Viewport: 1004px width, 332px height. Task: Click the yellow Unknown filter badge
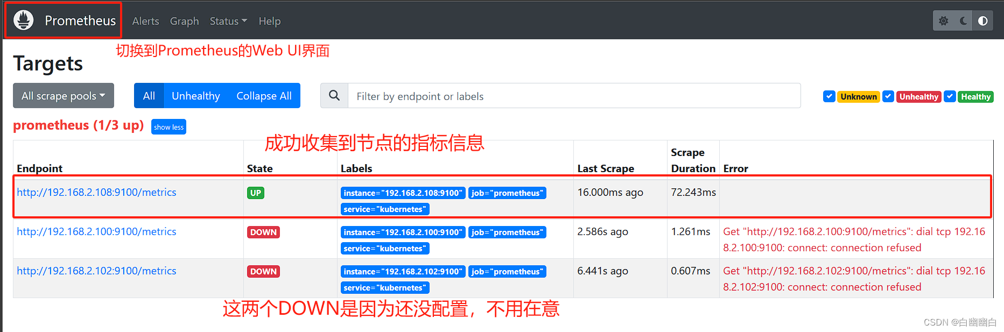[859, 97]
